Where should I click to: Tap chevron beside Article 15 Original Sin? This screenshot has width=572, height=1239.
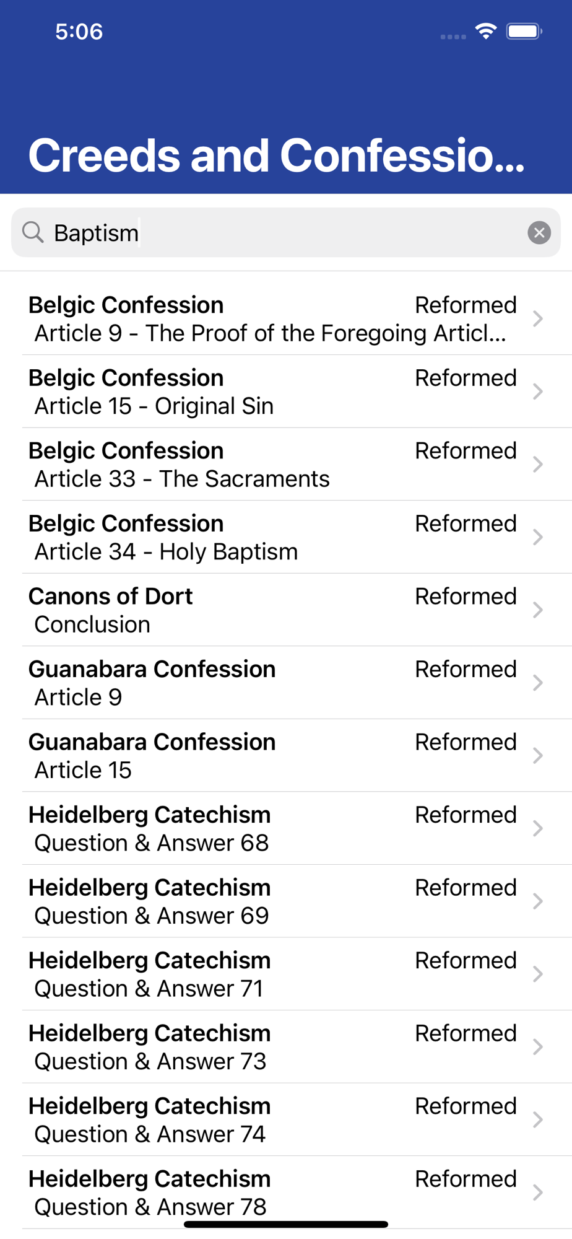click(537, 392)
